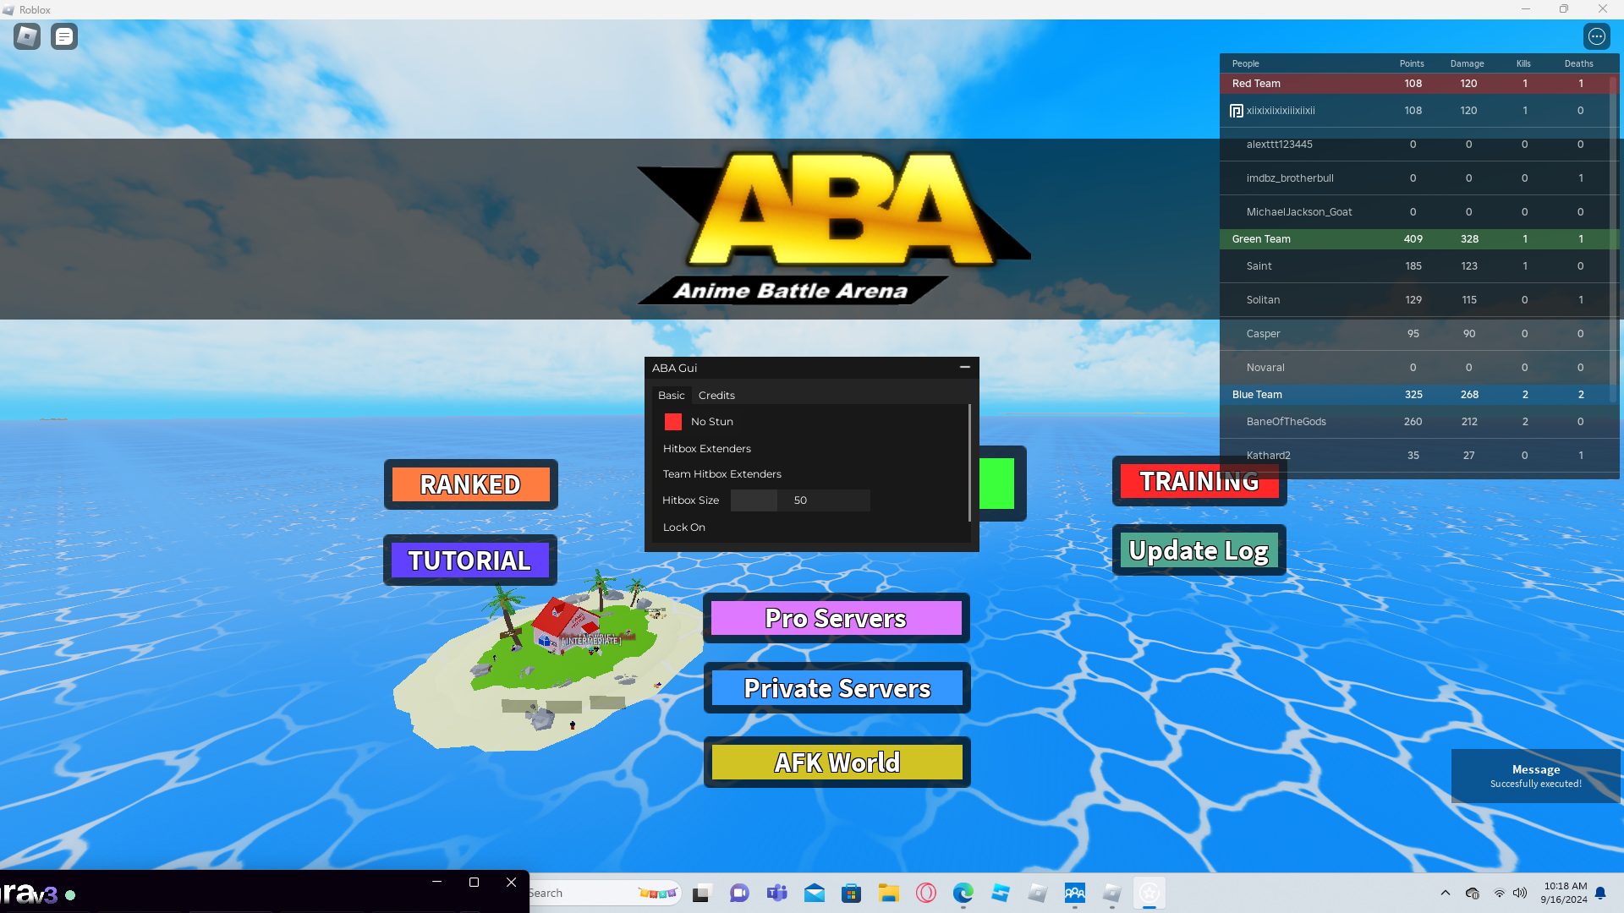The image size is (1624, 913).
Task: Open the Update Log
Action: pyautogui.click(x=1199, y=550)
